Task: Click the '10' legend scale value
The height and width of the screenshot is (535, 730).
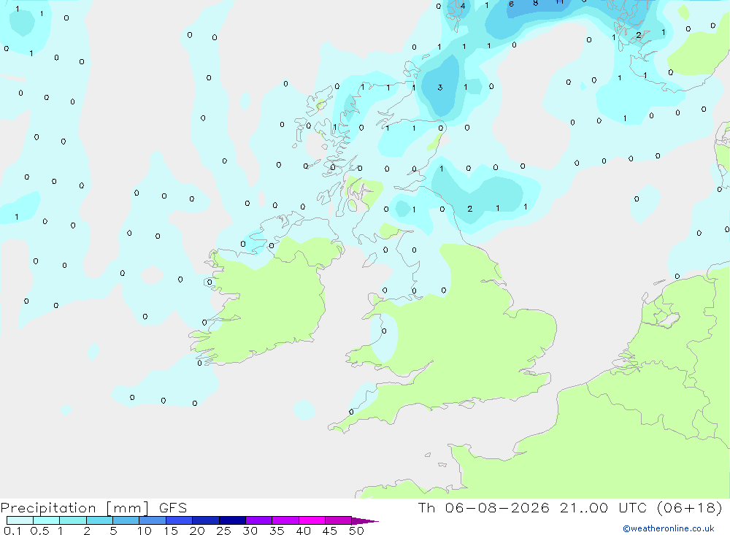Action: [145, 531]
